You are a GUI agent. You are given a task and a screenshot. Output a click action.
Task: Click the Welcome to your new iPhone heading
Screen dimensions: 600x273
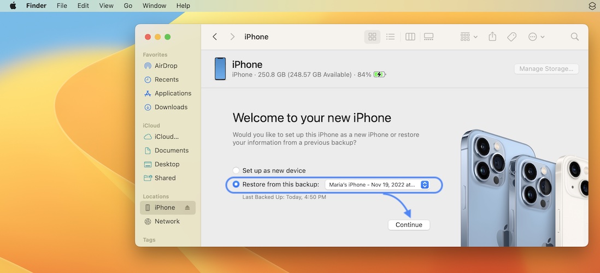click(x=312, y=117)
